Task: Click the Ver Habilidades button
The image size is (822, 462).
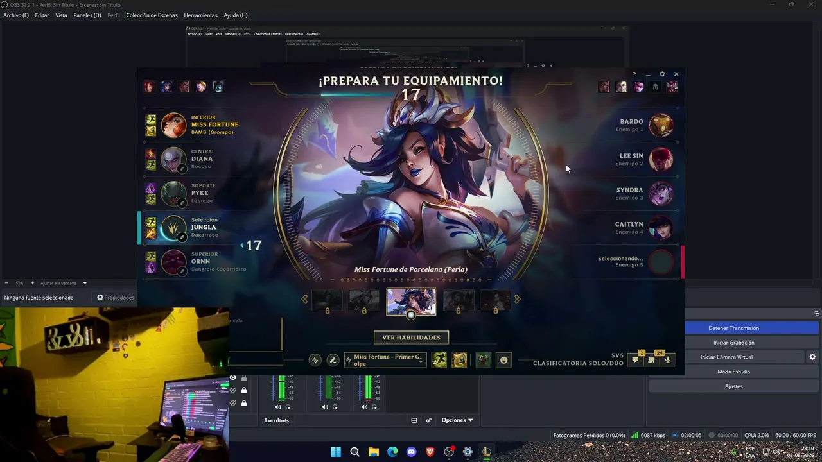Action: coord(411,338)
